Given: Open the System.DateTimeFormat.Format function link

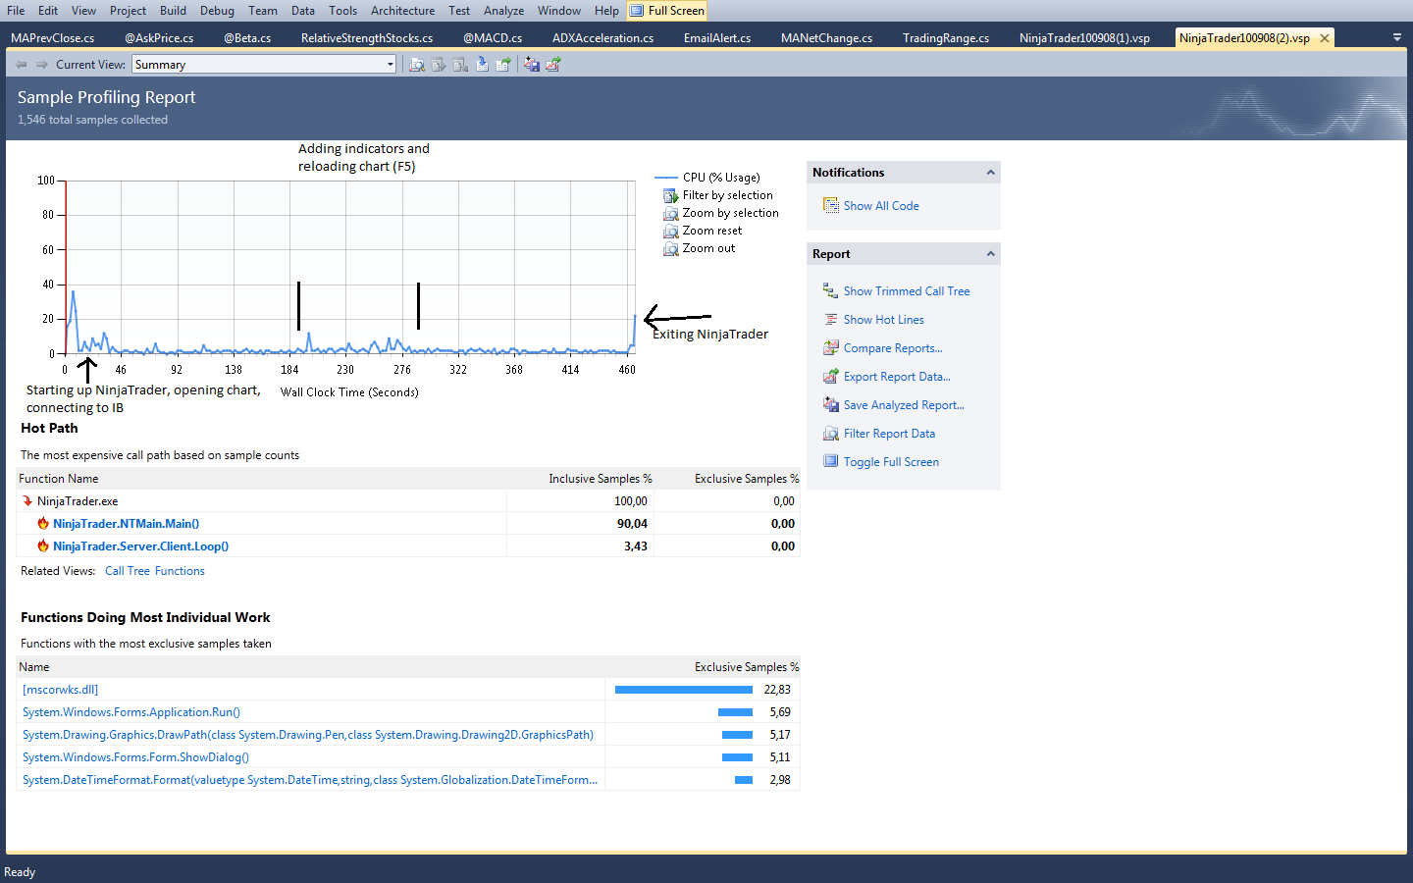Looking at the screenshot, I should click(x=310, y=780).
